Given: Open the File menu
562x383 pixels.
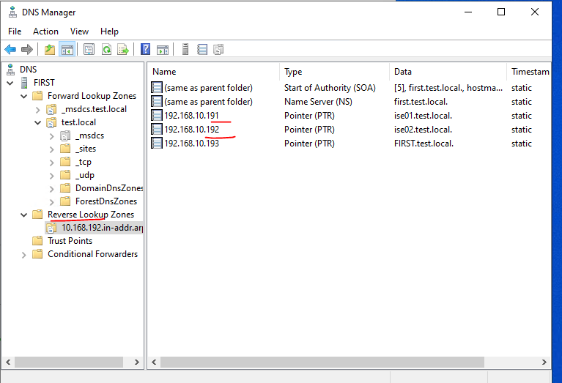Looking at the screenshot, I should click(15, 31).
